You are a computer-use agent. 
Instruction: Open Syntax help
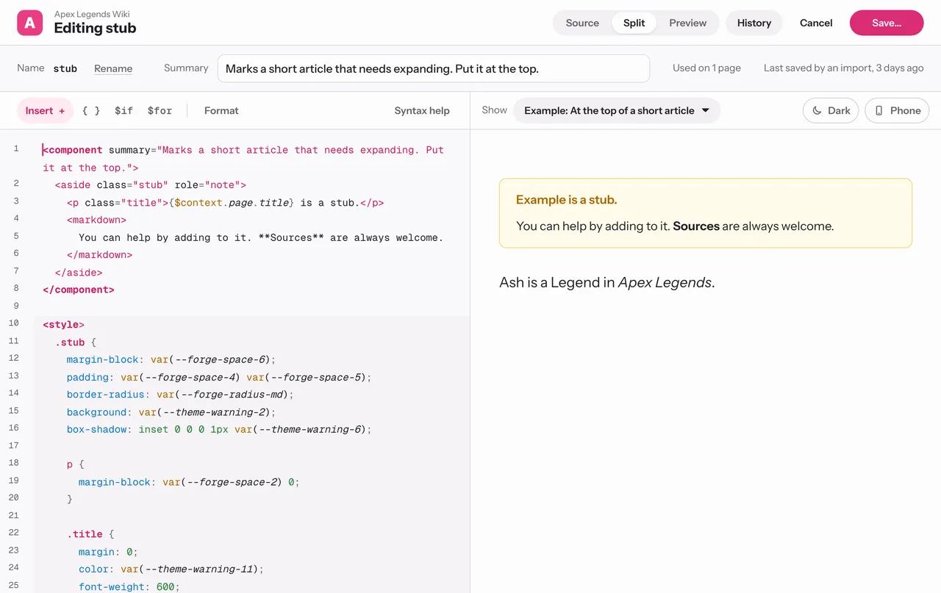(422, 111)
